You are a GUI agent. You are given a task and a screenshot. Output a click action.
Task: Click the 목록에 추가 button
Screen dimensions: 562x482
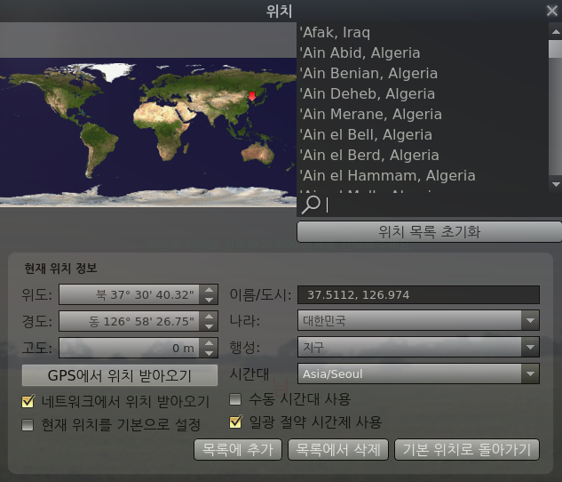click(x=238, y=449)
